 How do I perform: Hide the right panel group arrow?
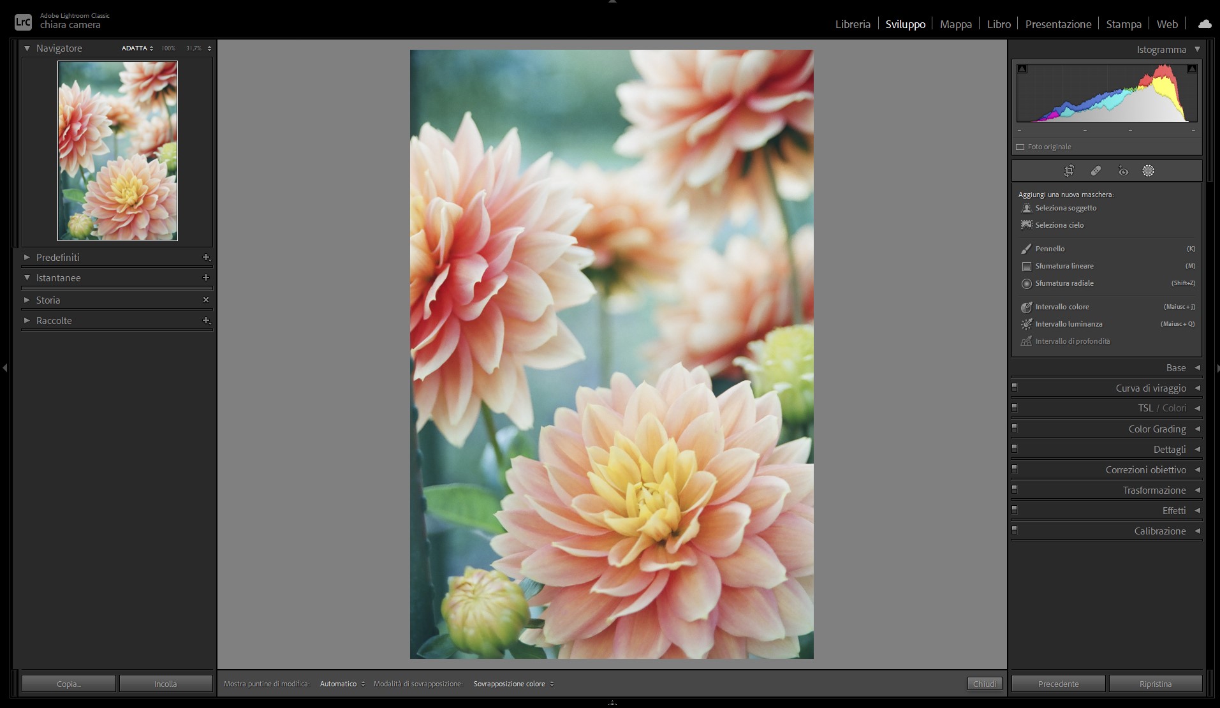tap(1217, 368)
